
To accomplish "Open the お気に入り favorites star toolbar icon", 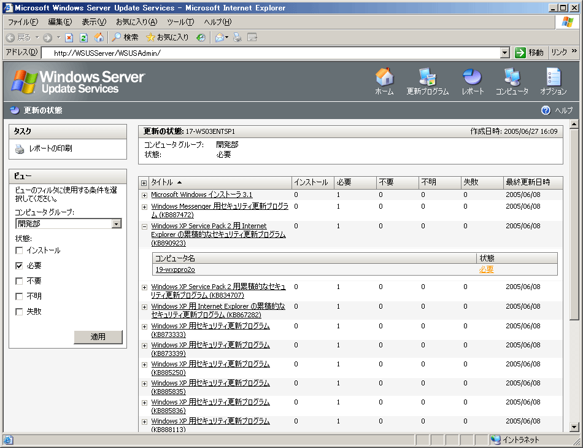I will click(150, 37).
